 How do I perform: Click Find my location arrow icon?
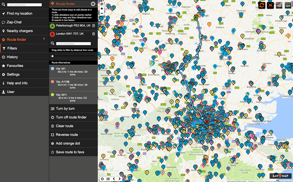[x=3, y=13]
